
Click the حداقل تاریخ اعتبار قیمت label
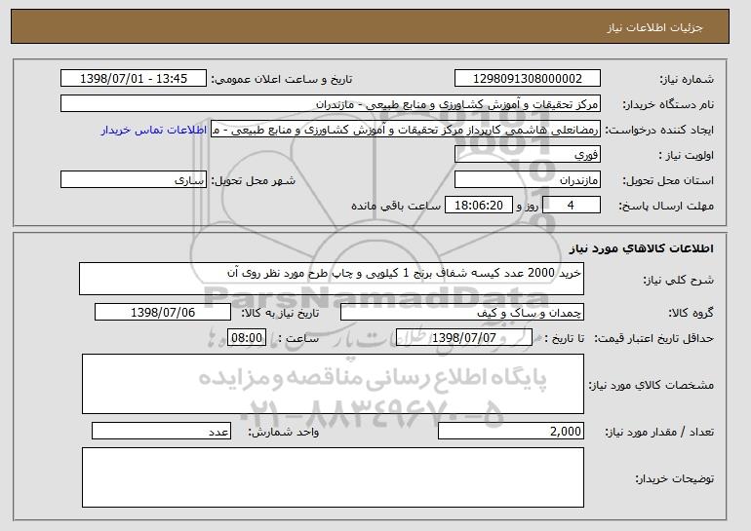click(x=653, y=338)
